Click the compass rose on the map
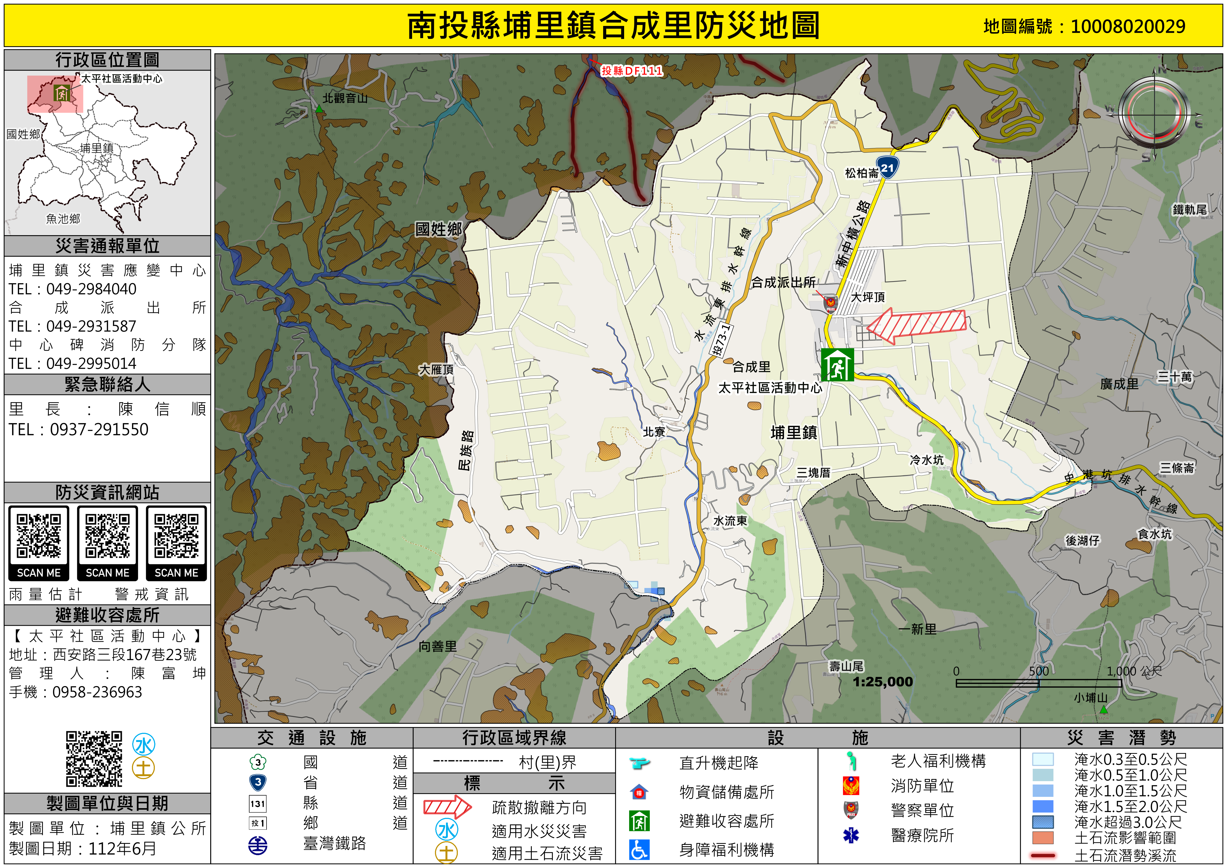 point(1154,114)
